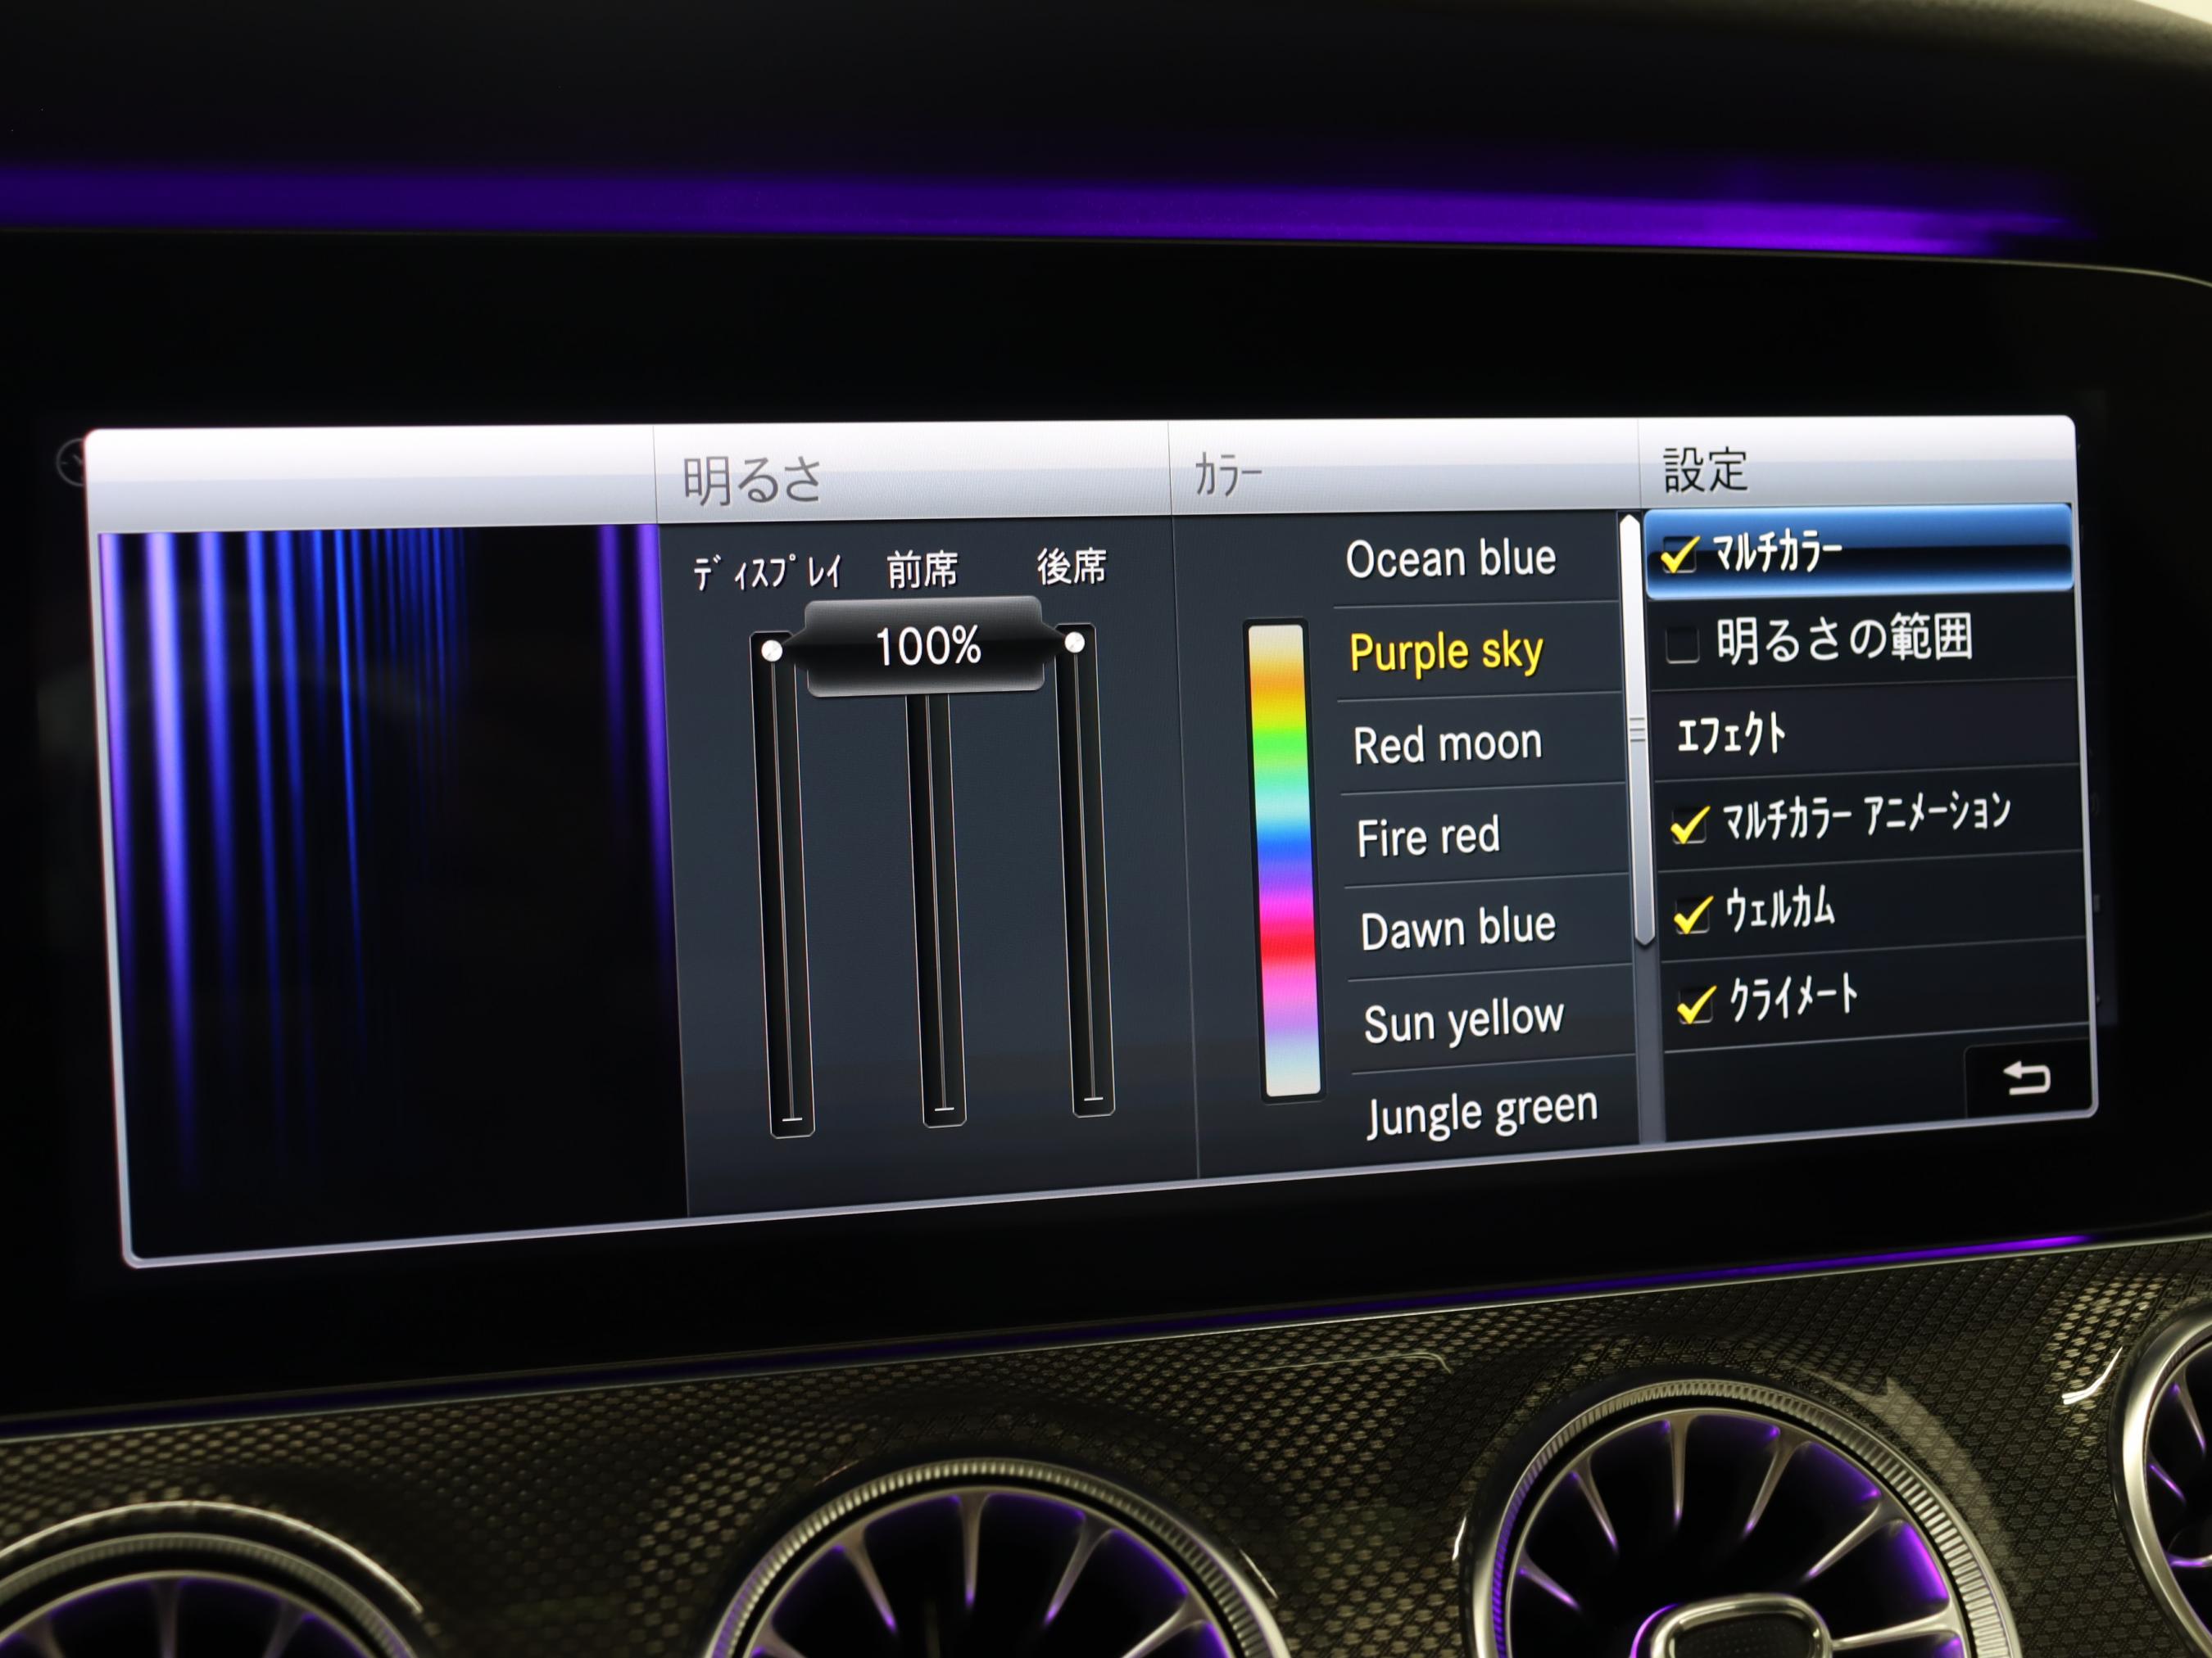The image size is (2212, 1658).
Task: Select Ocean blue color
Action: click(x=1450, y=558)
